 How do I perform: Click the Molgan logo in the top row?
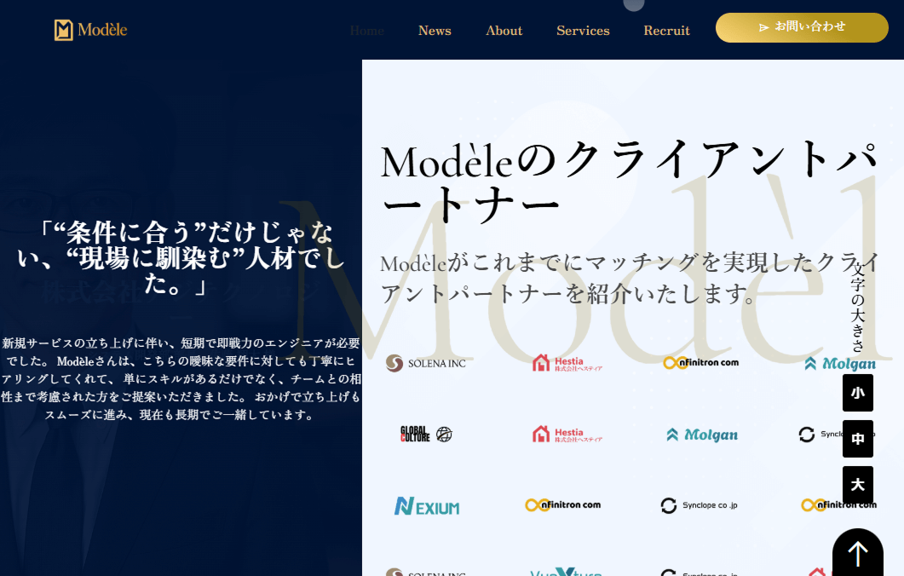[839, 364]
